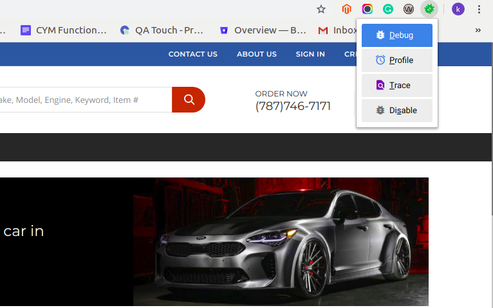Open the CYM Function bookmark
493x308 pixels.
pos(64,30)
